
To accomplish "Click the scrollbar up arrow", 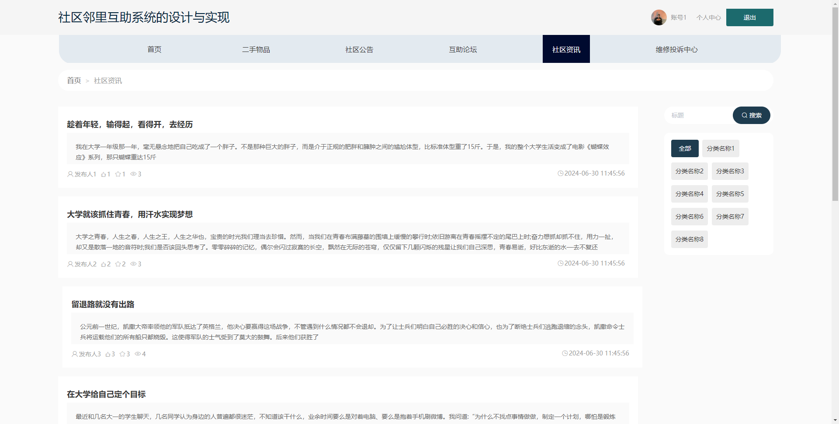I will click(x=835, y=3).
